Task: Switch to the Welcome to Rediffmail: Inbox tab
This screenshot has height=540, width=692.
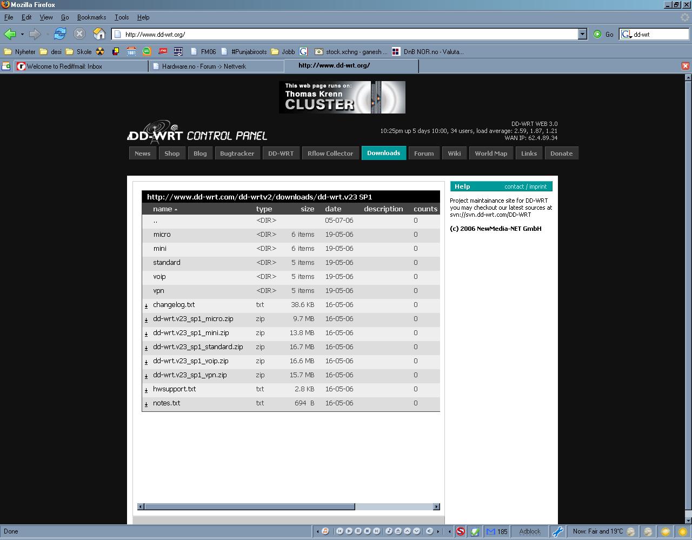Action: point(81,66)
